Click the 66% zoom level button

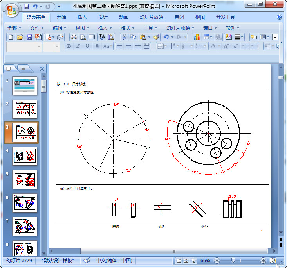tap(205, 261)
